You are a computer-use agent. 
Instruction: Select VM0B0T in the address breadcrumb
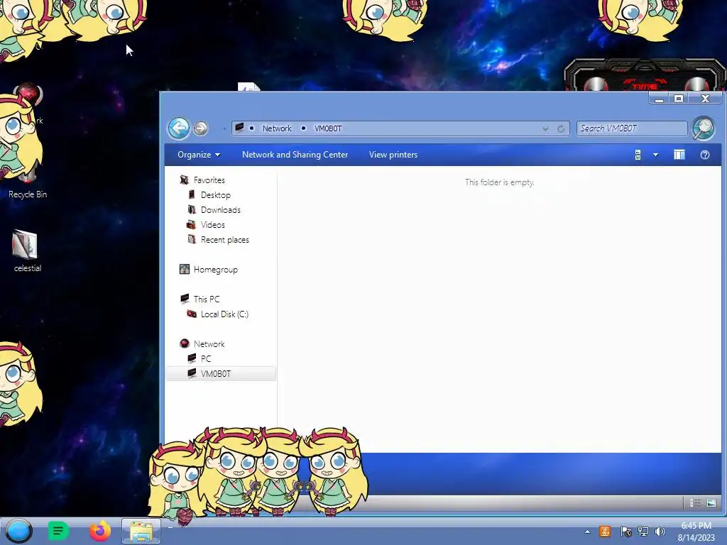[328, 128]
